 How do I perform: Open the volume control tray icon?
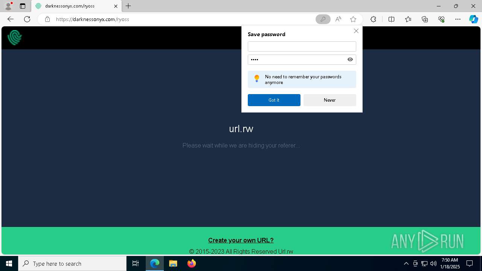point(433,263)
